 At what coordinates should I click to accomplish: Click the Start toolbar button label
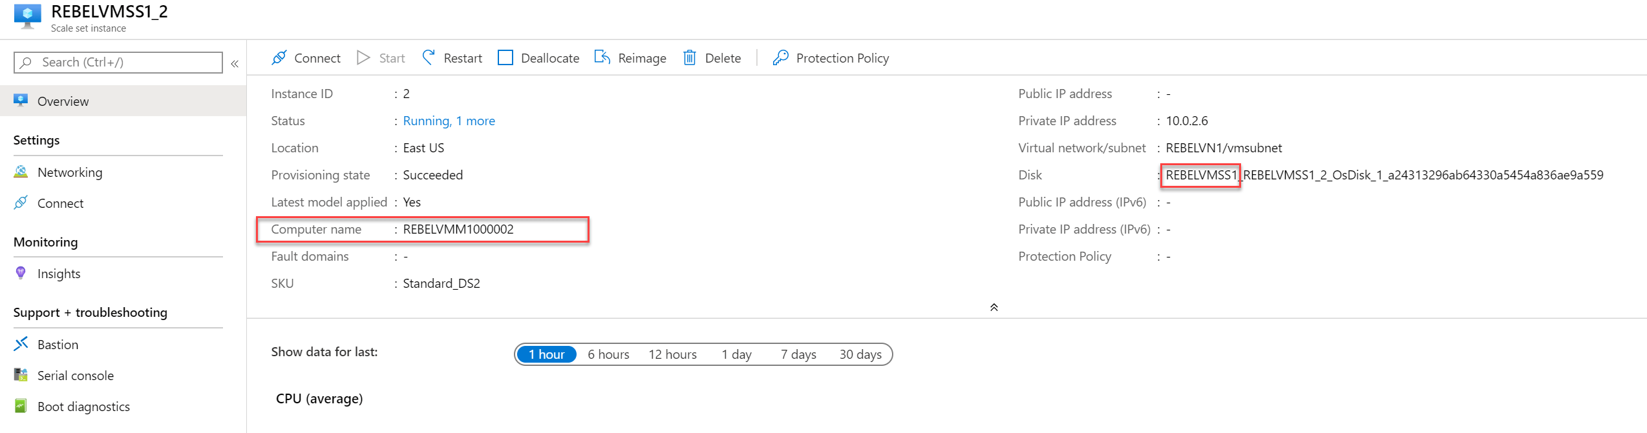[392, 58]
